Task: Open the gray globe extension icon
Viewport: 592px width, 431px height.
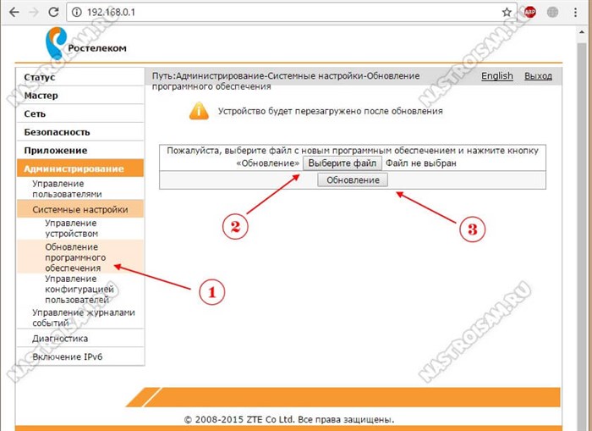Action: (553, 13)
